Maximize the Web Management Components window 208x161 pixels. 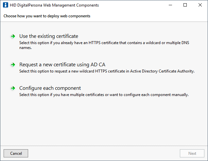[185, 5]
